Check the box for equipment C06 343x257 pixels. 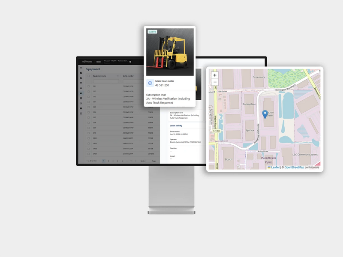(x=89, y=112)
